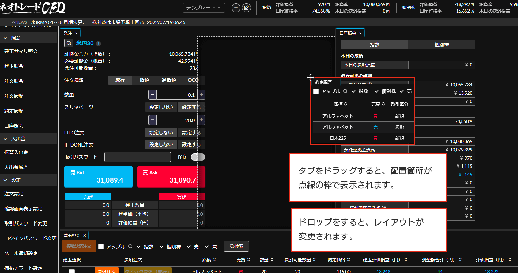The height and width of the screenshot is (273, 518).
Task: Set IF-DONE注文 to 設定しない
Action: click(x=161, y=144)
